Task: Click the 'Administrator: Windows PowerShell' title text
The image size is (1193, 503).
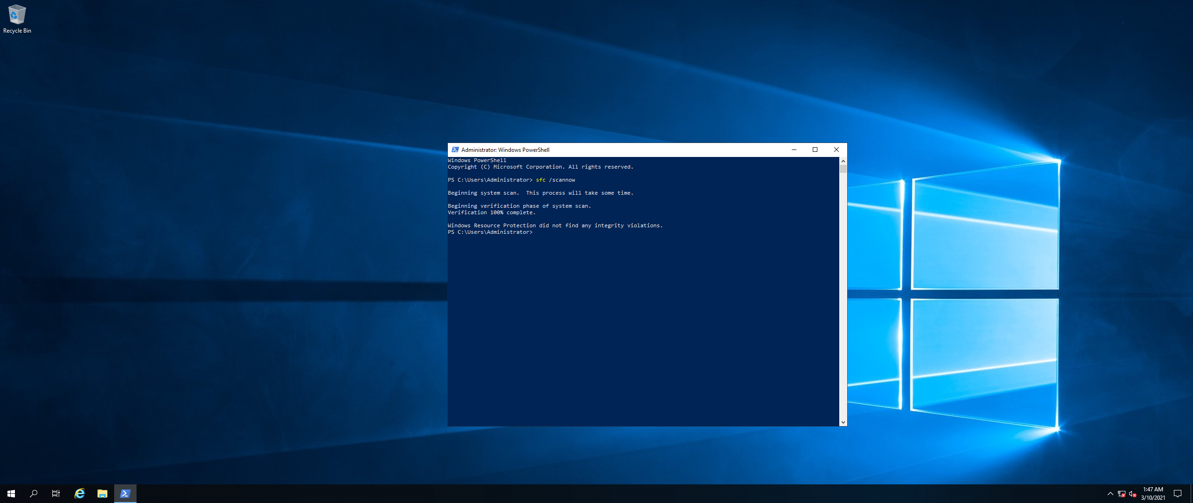Action: (x=505, y=150)
